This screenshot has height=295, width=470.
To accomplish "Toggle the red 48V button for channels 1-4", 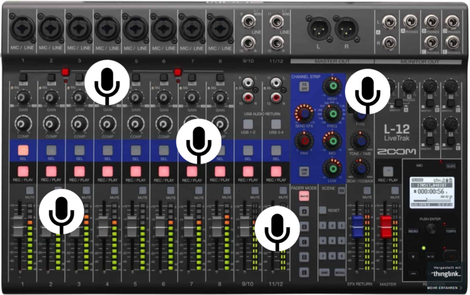I will (65, 72).
